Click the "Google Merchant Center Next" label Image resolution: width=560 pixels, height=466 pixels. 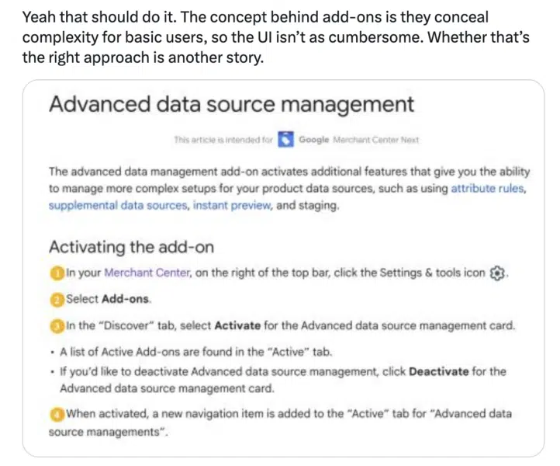click(358, 141)
